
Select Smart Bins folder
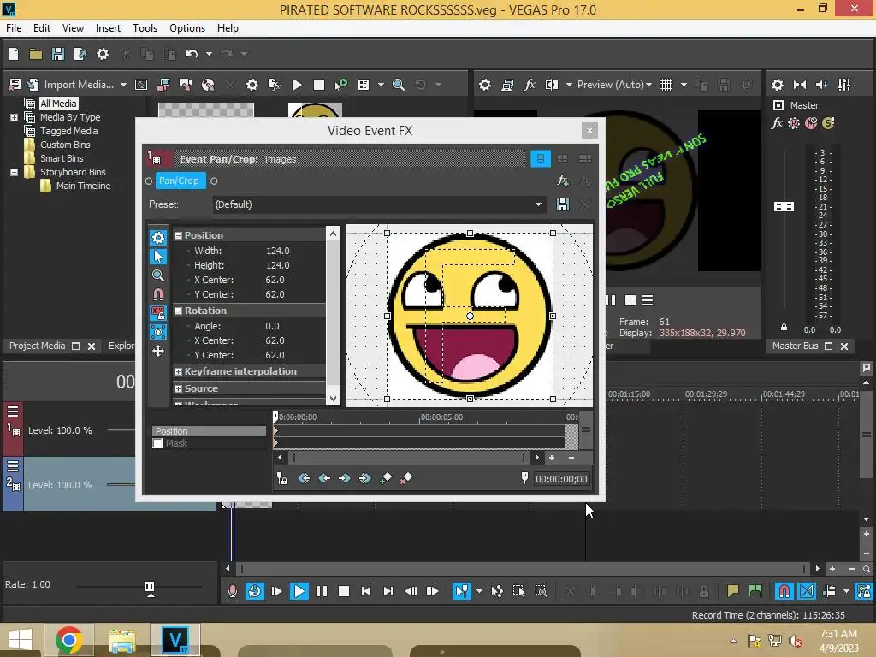62,158
